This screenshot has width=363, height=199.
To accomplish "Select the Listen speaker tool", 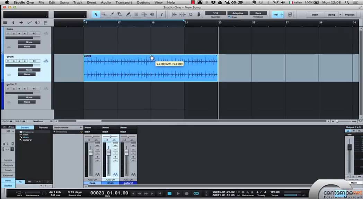I will pyautogui.click(x=152, y=15).
